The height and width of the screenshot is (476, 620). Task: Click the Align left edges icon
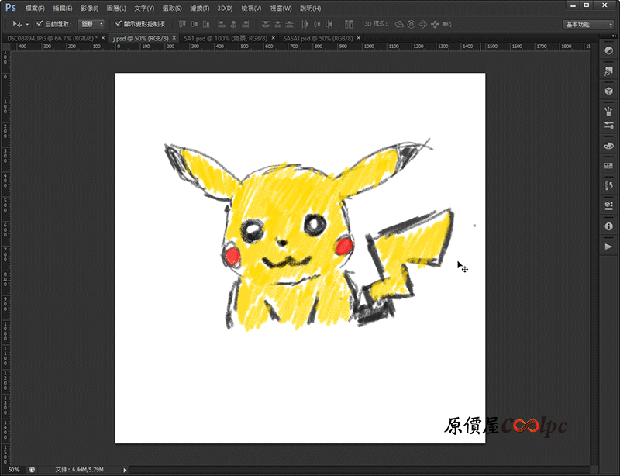[222, 24]
